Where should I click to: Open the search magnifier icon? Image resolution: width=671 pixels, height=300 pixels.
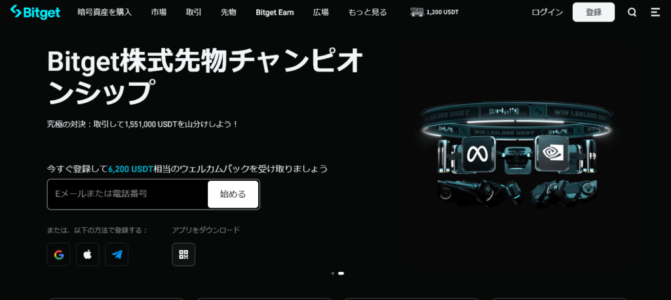632,12
